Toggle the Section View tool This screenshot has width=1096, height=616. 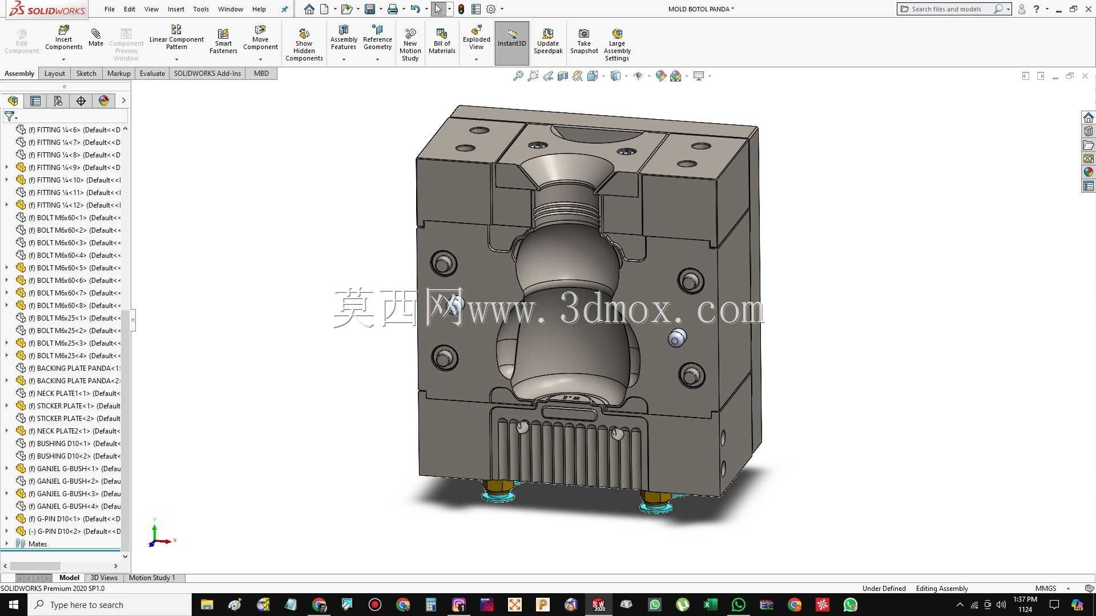[x=563, y=76]
